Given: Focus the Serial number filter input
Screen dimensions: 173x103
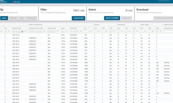Looking at the screenshot, I should click(x=86, y=32).
